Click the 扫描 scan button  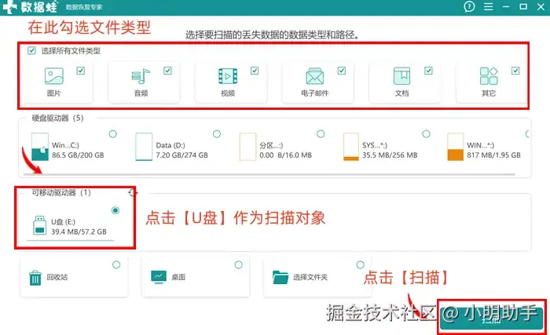[x=491, y=319]
